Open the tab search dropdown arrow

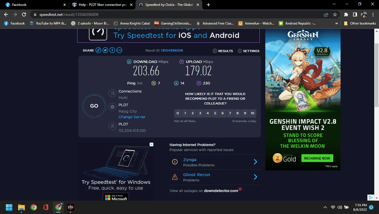coord(334,4)
